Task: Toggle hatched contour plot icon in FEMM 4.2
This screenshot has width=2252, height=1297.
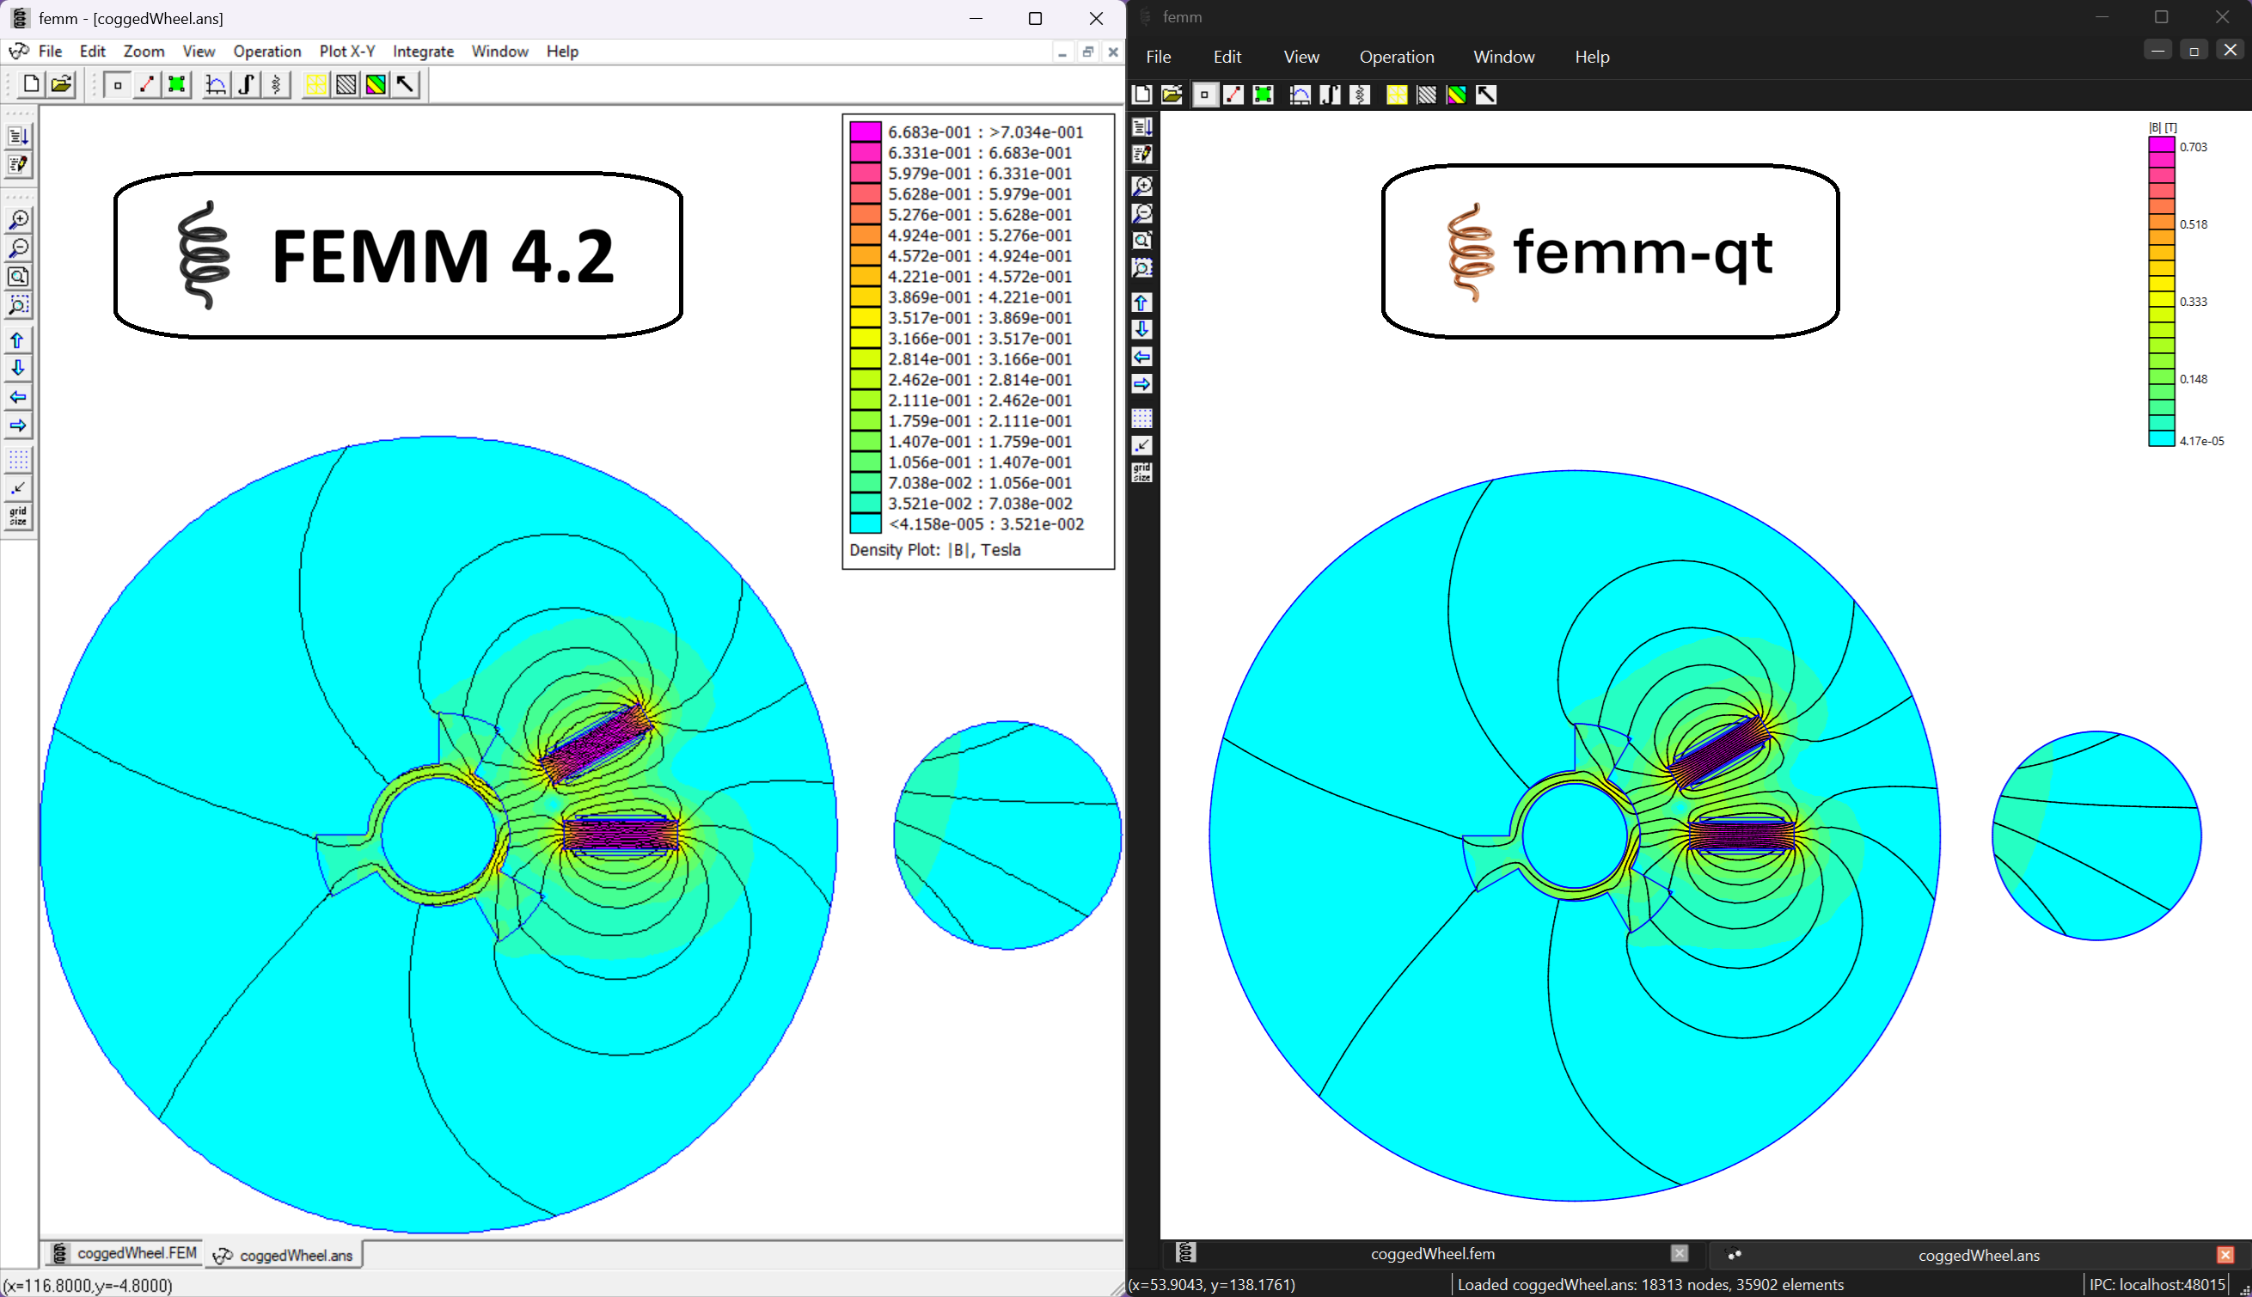Action: (x=346, y=84)
